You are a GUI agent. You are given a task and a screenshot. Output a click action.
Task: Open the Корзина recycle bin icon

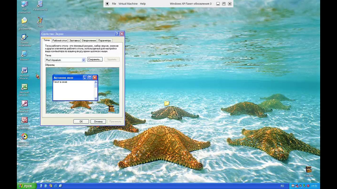tap(309, 170)
